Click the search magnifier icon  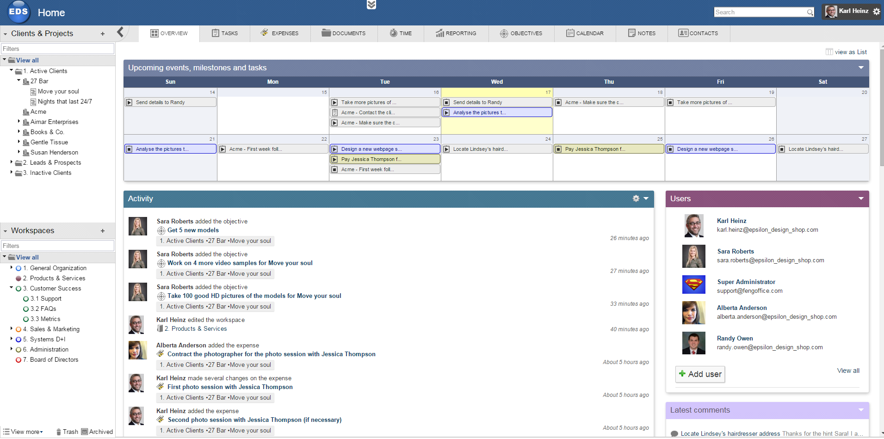(810, 12)
